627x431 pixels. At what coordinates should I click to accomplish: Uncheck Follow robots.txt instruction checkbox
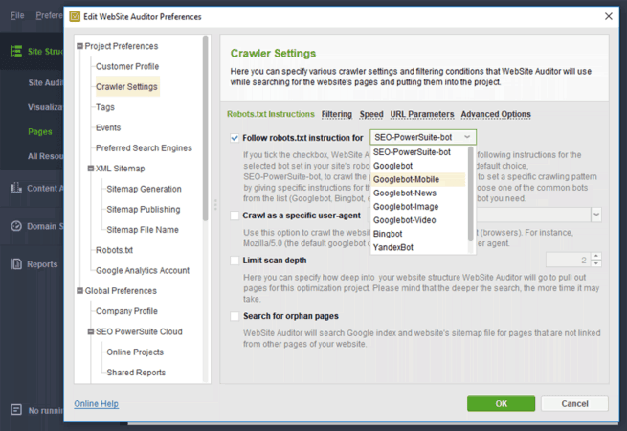(235, 138)
